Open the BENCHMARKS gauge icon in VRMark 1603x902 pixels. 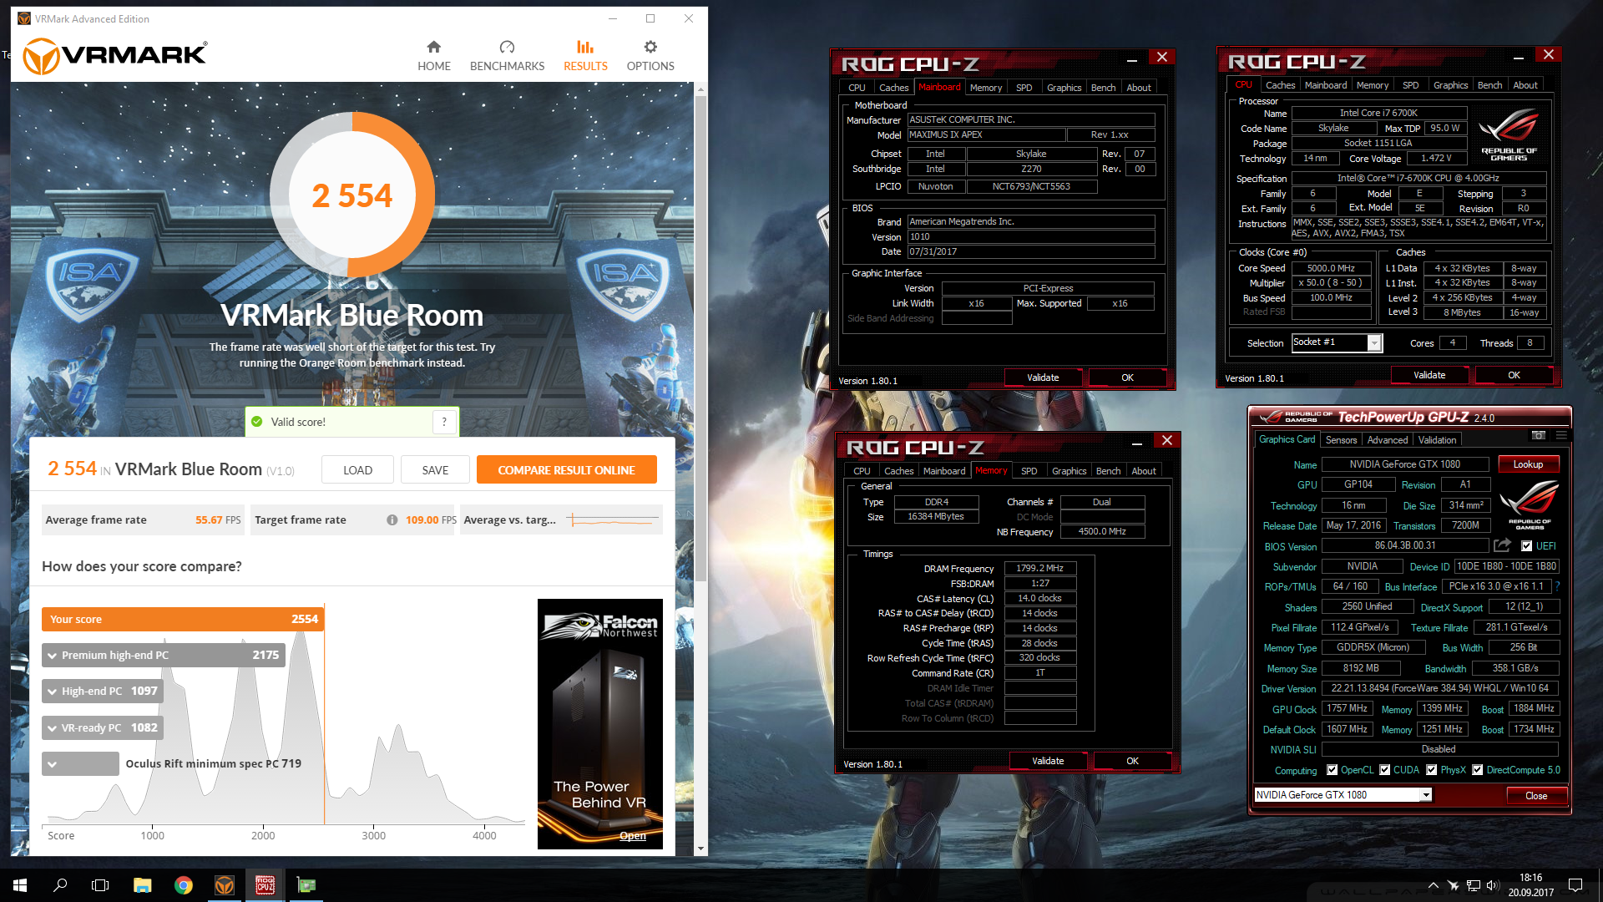[507, 47]
